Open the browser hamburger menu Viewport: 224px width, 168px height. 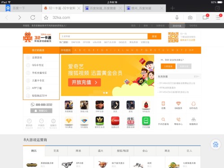tap(218, 17)
